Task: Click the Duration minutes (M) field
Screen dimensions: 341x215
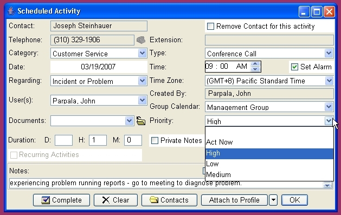Action: tap(133, 140)
